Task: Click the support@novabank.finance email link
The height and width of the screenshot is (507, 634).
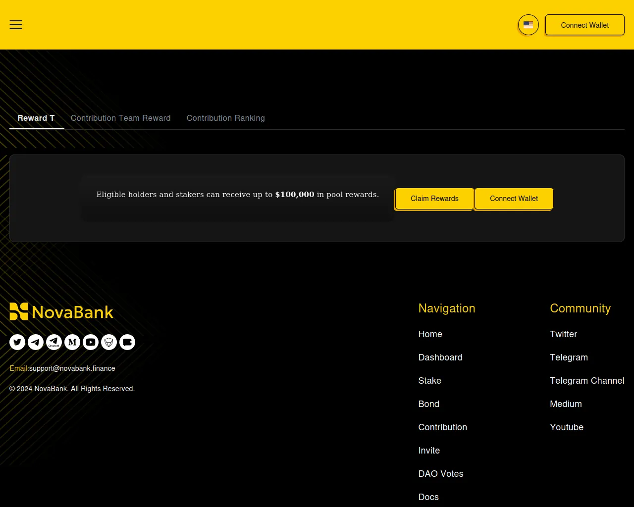Action: coord(72,368)
